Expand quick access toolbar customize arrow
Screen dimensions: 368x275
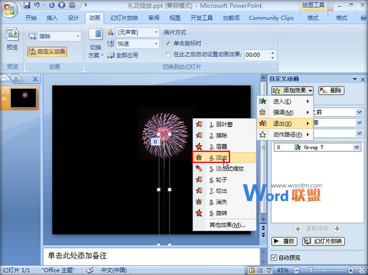click(86, 5)
